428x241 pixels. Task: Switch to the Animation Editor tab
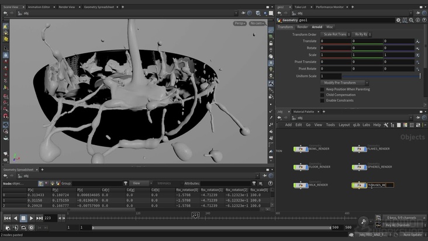click(39, 7)
